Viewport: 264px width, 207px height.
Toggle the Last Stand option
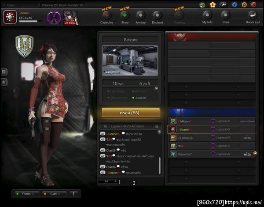(116, 91)
